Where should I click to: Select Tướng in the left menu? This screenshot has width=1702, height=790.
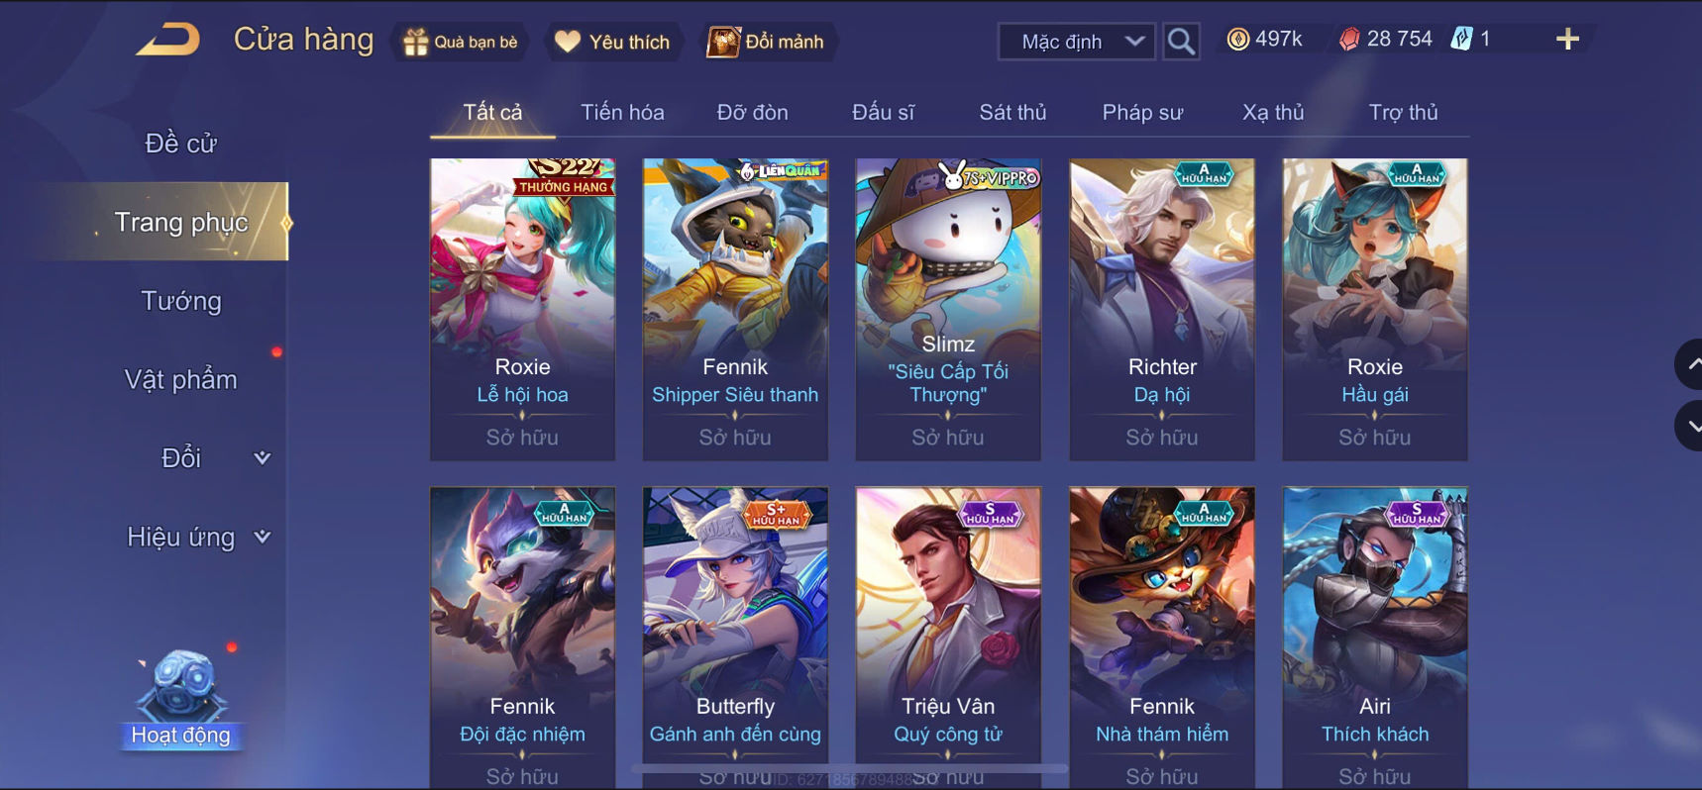(181, 301)
